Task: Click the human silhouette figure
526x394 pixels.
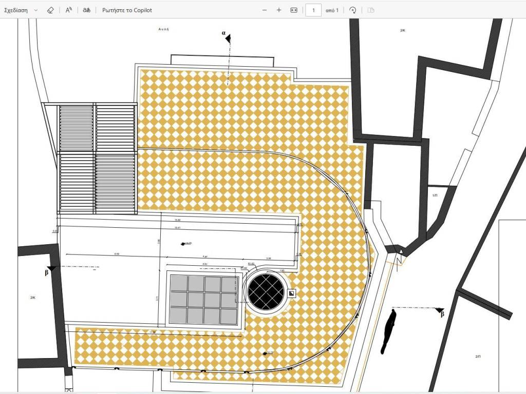Action: click(390, 331)
